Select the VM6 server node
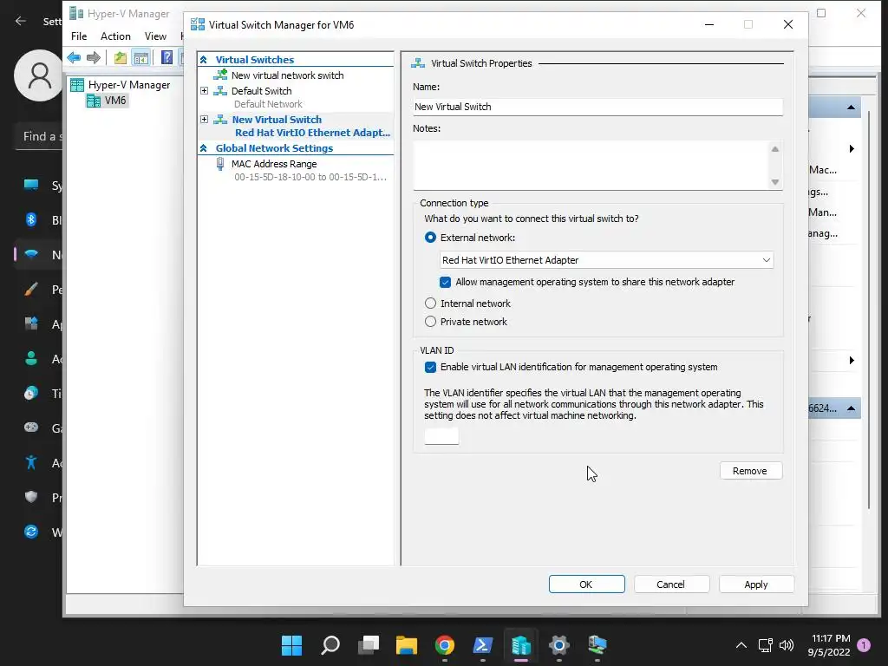This screenshot has height=666, width=888. 107,101
